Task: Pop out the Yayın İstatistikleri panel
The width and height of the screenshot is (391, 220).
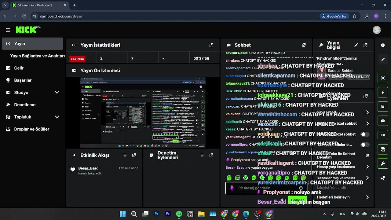Action: [x=211, y=45]
